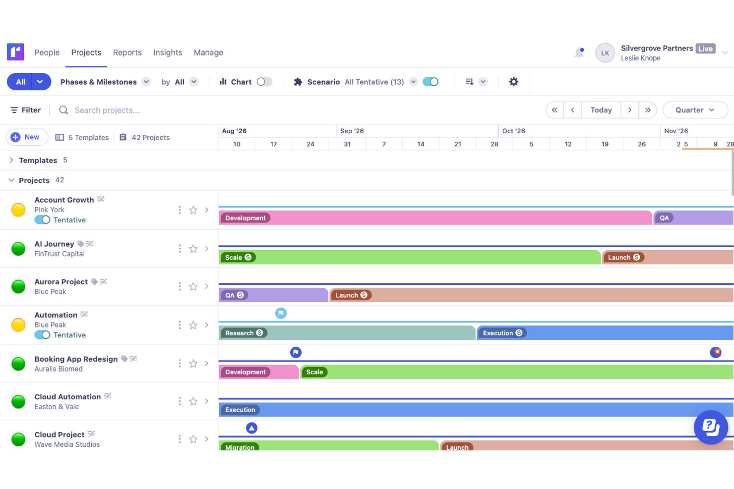The width and height of the screenshot is (734, 489).
Task: Select the Projects tab
Action: pyautogui.click(x=86, y=53)
